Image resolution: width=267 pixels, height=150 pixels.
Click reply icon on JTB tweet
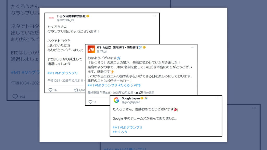(90, 102)
